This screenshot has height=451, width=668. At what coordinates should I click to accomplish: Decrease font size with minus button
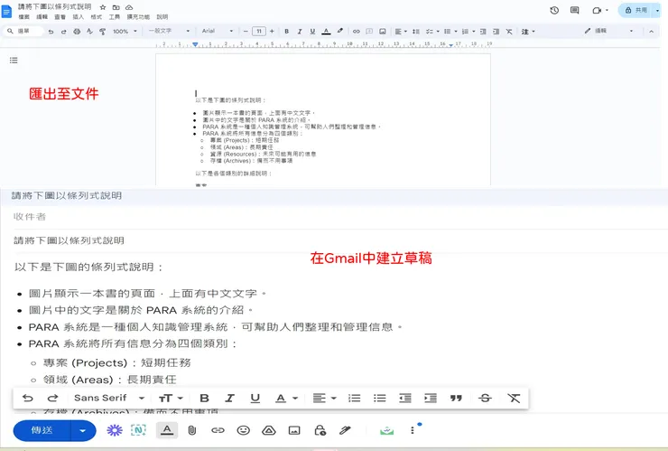(x=246, y=31)
